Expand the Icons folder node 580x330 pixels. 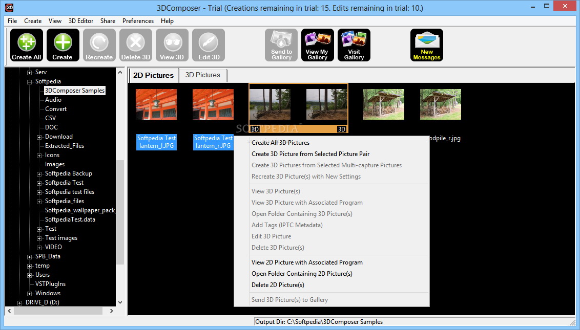pyautogui.click(x=39, y=156)
